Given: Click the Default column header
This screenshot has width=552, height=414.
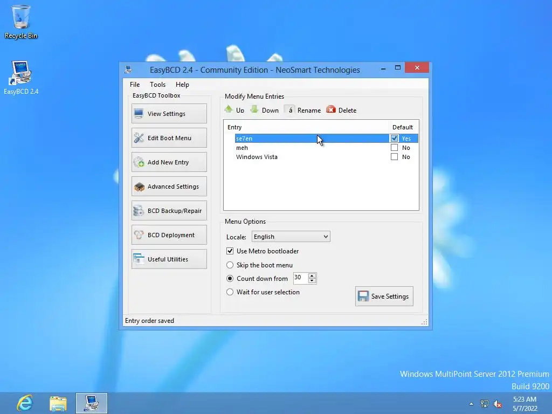Looking at the screenshot, I should click(x=403, y=127).
